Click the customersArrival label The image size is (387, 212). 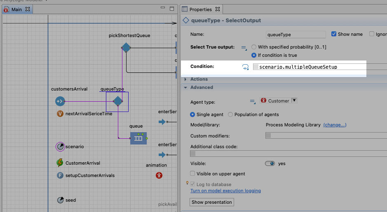[69, 89]
